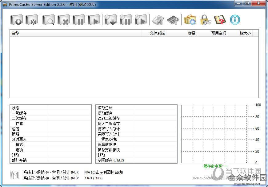Click the memory module icon at bottom left
The width and height of the screenshot is (268, 187).
click(14, 175)
